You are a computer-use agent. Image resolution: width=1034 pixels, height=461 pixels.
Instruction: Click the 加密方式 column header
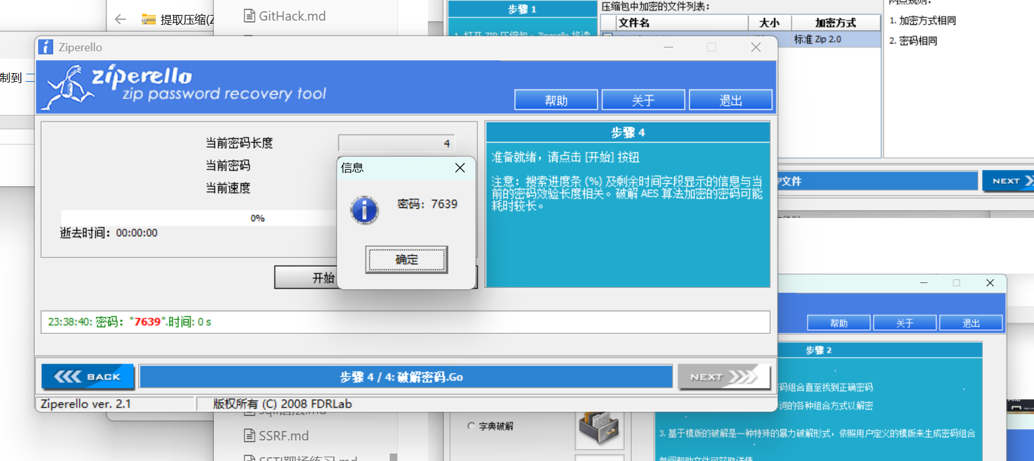(x=835, y=23)
